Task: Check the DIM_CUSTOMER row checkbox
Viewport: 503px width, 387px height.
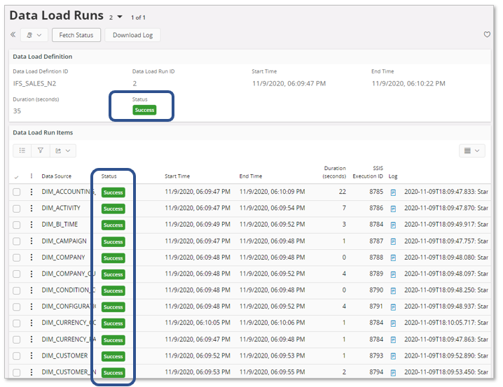Action: (16, 356)
